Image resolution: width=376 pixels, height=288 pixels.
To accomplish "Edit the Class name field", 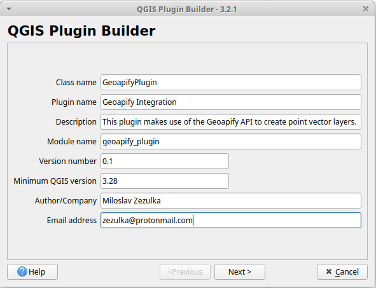I will pos(231,83).
